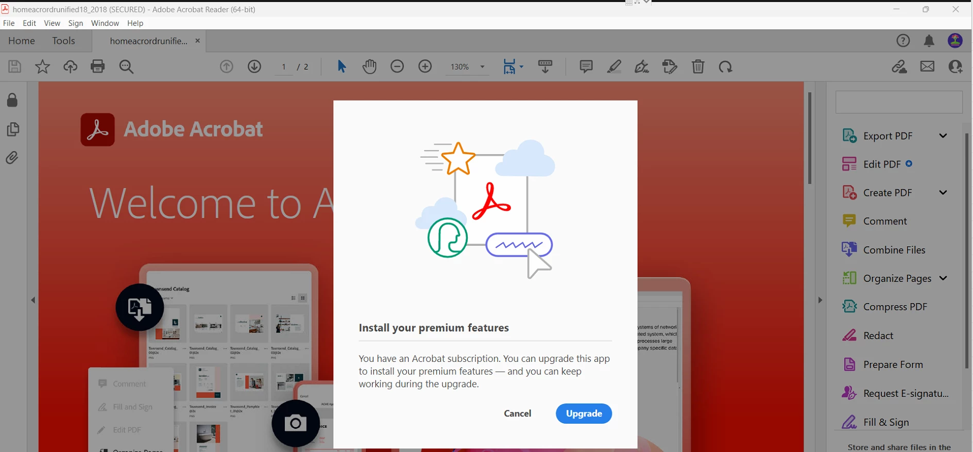Click the tools pane scrollbar
The height and width of the screenshot is (452, 973).
point(967,251)
